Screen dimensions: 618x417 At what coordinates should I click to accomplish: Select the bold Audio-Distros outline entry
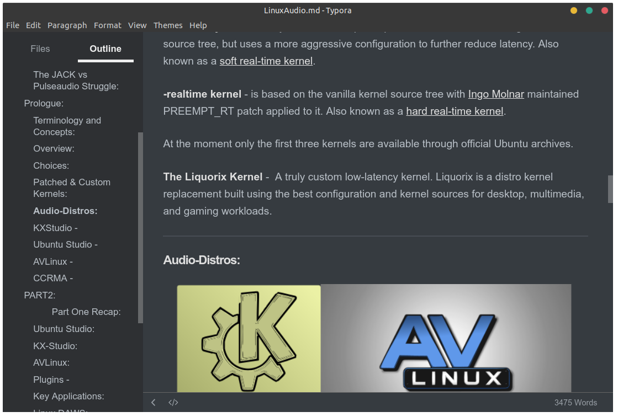click(65, 211)
